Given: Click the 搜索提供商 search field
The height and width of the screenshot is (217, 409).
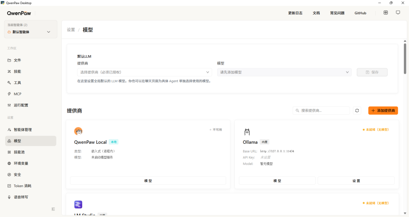Looking at the screenshot, I should click(324, 111).
